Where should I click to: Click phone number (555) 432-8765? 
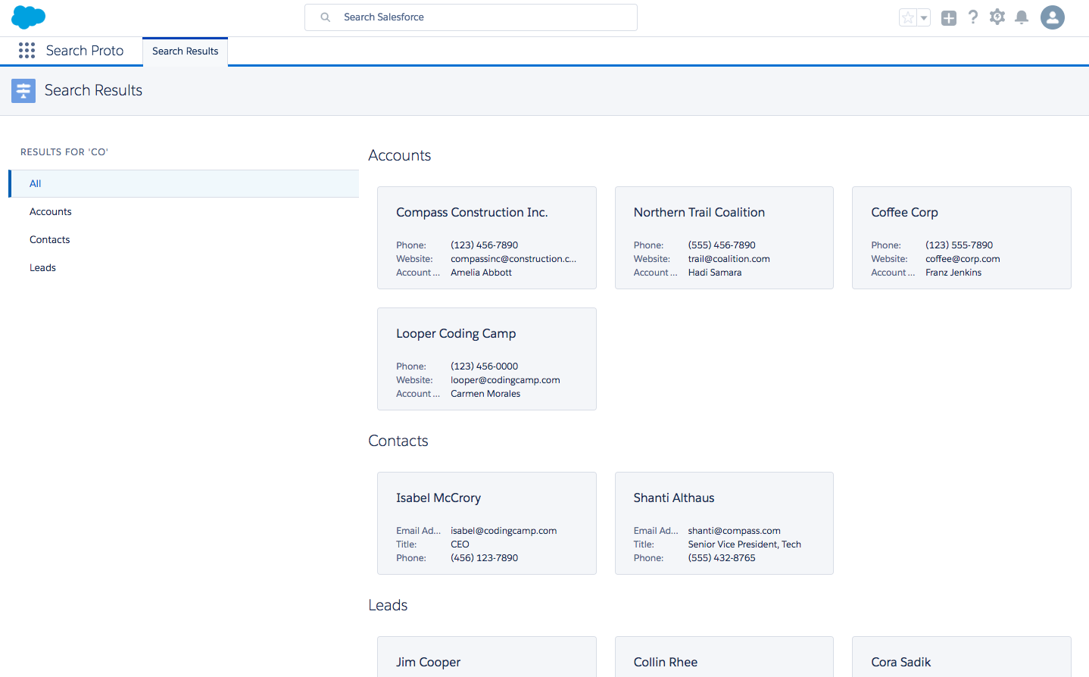click(x=722, y=558)
